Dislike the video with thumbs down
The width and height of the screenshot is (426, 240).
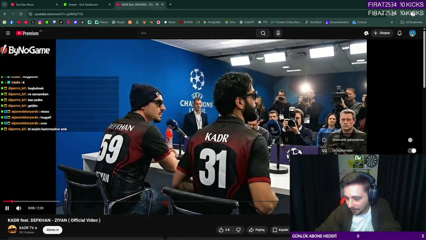point(238,230)
